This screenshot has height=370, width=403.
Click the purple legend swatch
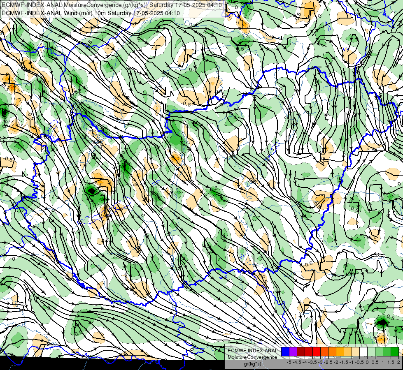(293, 352)
